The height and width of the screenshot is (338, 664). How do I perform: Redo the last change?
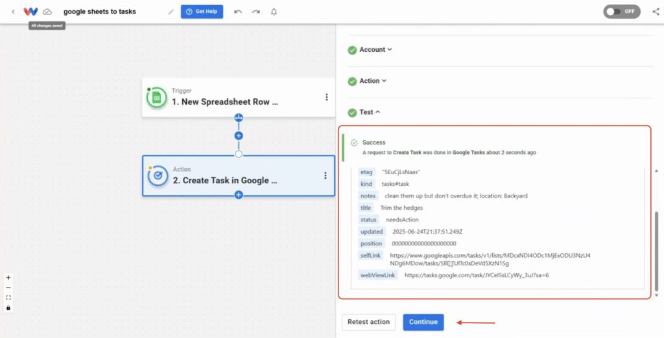(256, 12)
